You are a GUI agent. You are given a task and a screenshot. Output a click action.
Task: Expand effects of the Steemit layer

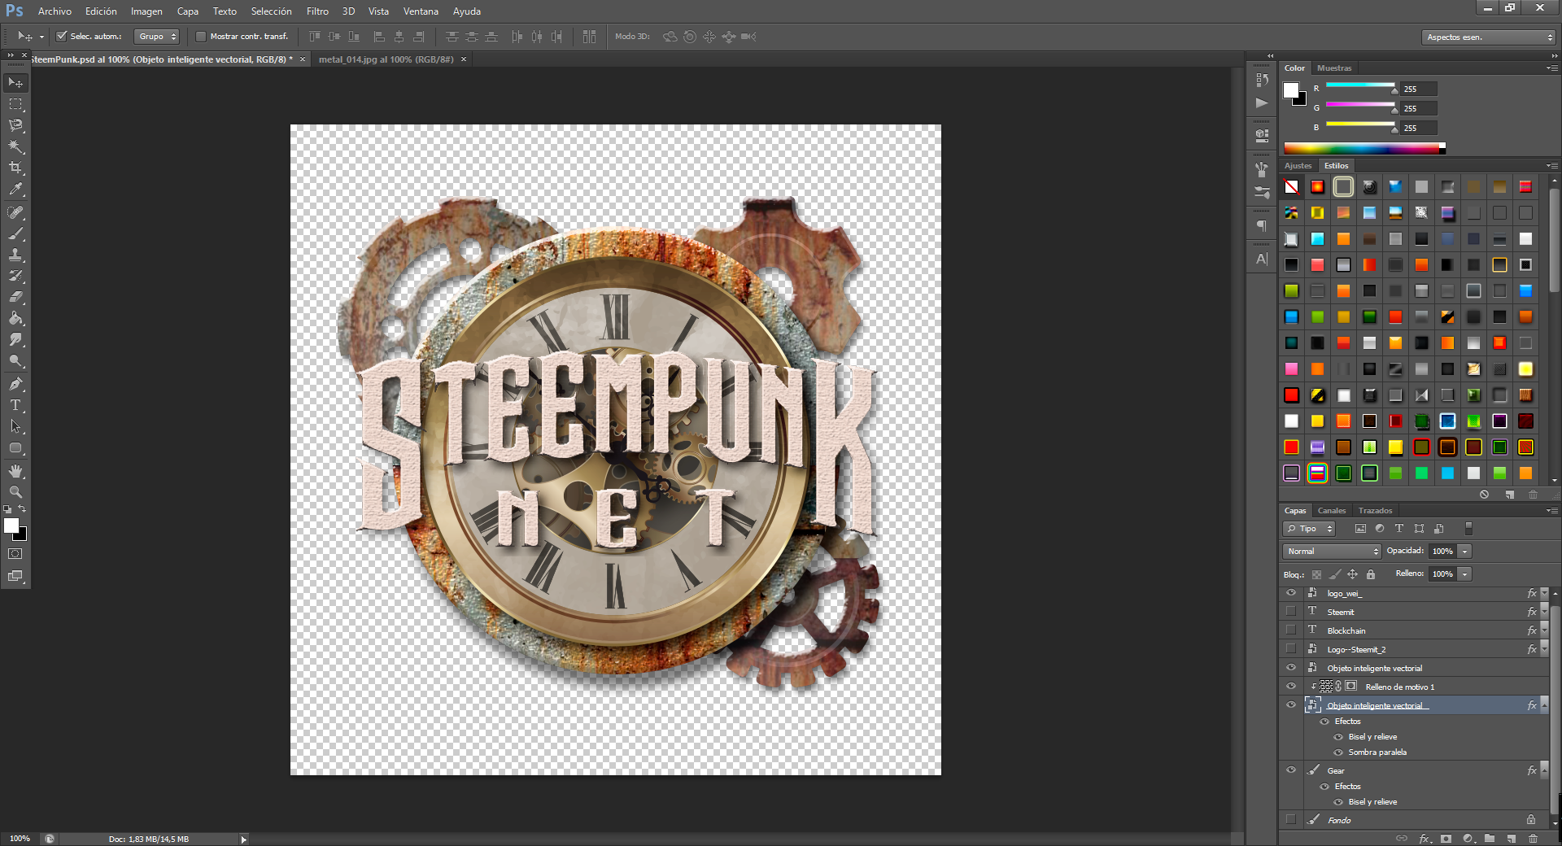(x=1544, y=612)
